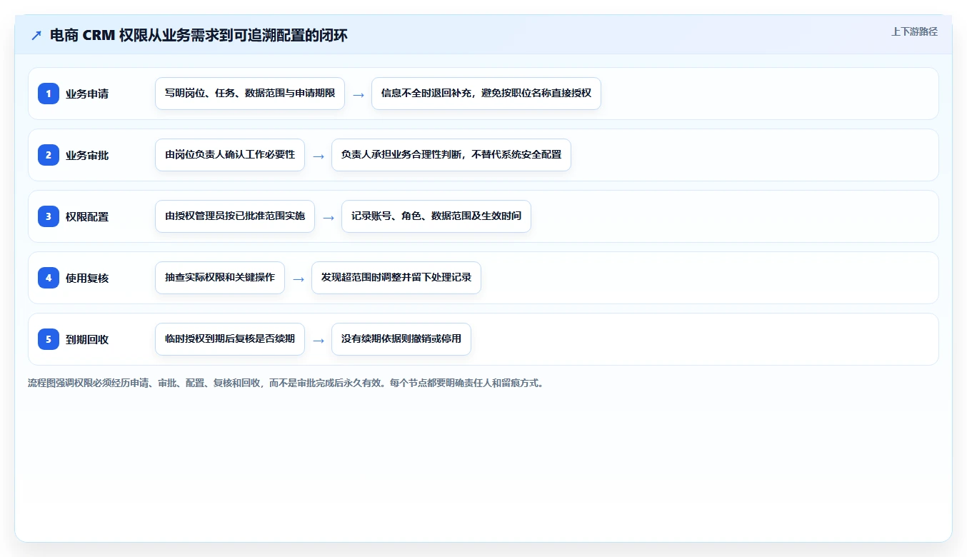Click the box 写明岗位、任务、数据范围与申请期限
967x557 pixels.
coord(250,94)
